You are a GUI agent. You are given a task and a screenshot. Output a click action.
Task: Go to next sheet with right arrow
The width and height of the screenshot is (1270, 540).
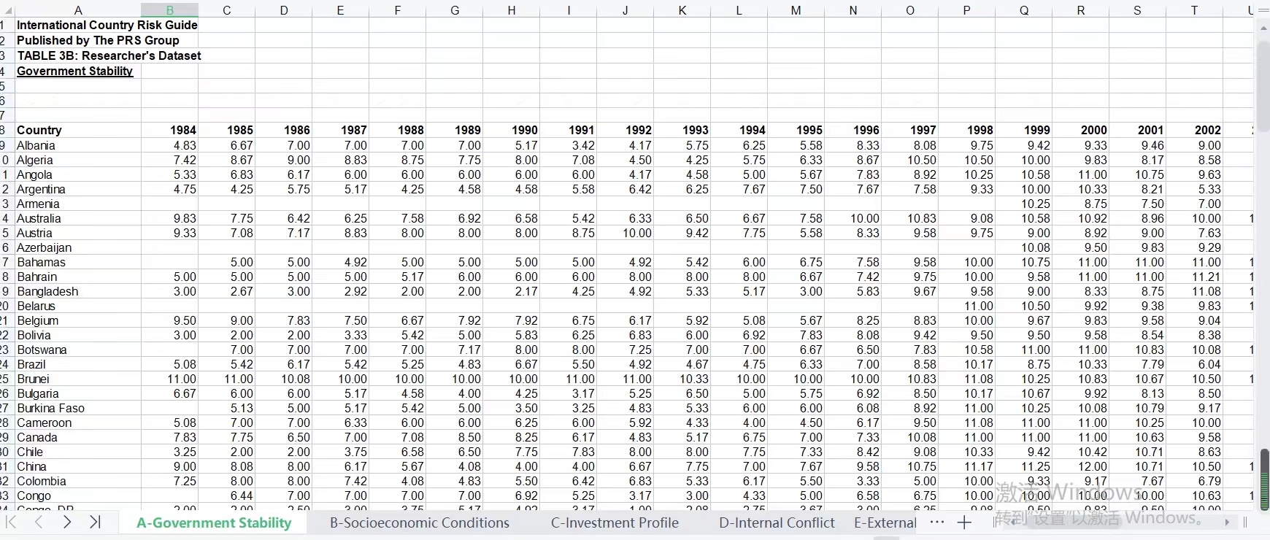point(67,522)
